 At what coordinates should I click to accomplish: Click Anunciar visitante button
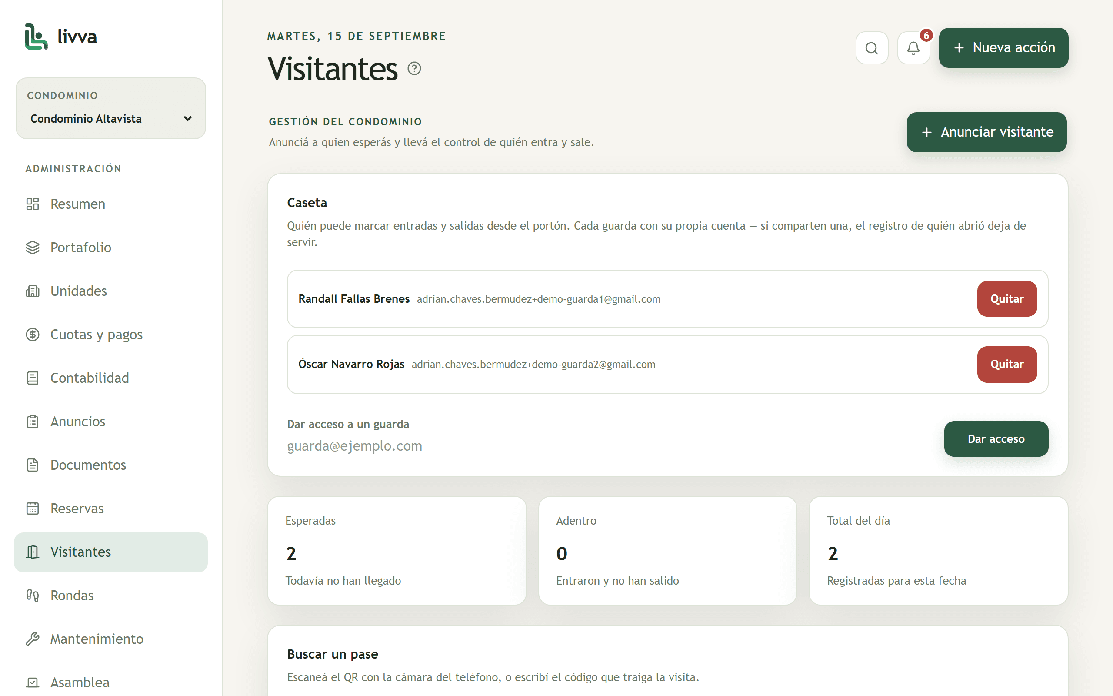pos(986,132)
